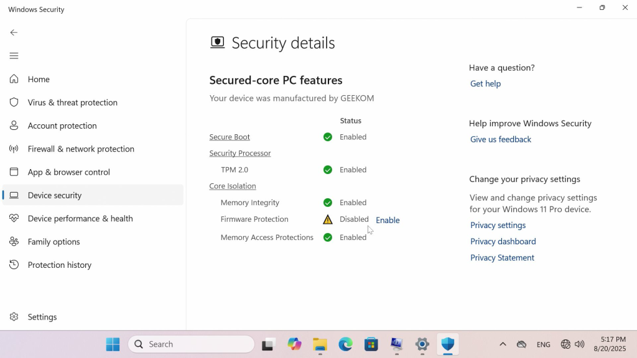The image size is (637, 358).
Task: Click the Windows Security shield taskbar icon
Action: pyautogui.click(x=448, y=344)
